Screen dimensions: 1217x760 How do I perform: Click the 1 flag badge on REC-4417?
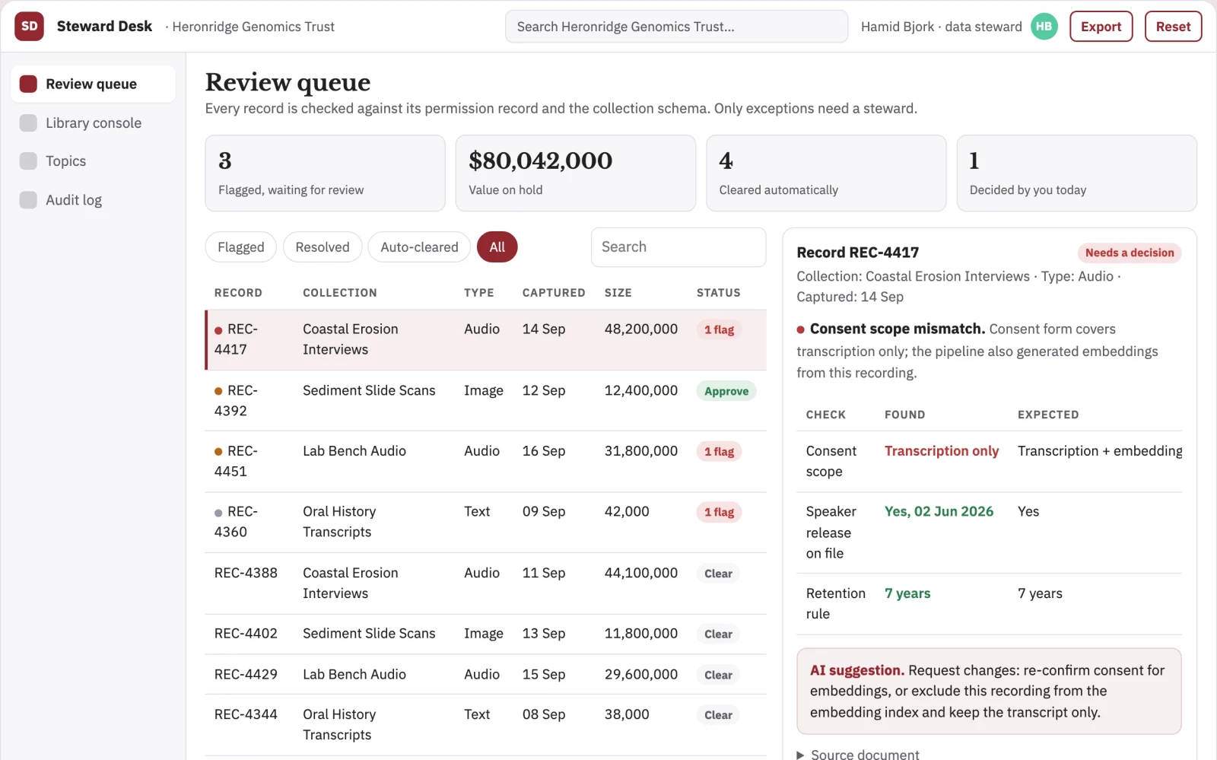[x=719, y=330]
